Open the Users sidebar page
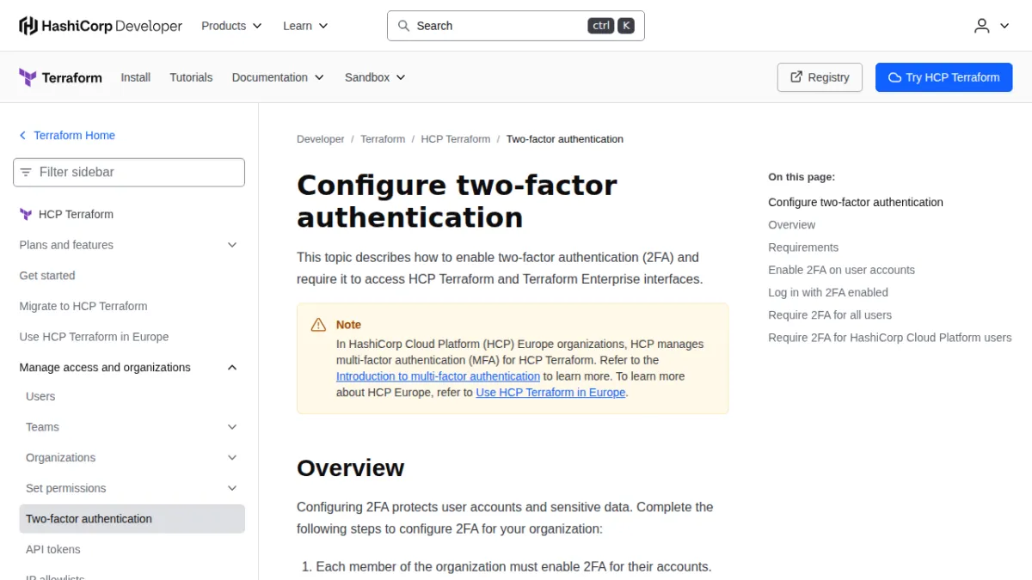Viewport: 1032px width, 580px height. pyautogui.click(x=40, y=397)
